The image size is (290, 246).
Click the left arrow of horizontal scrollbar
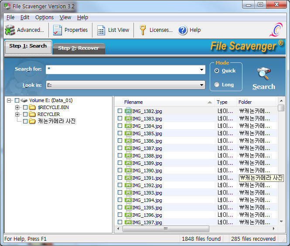[118, 229]
